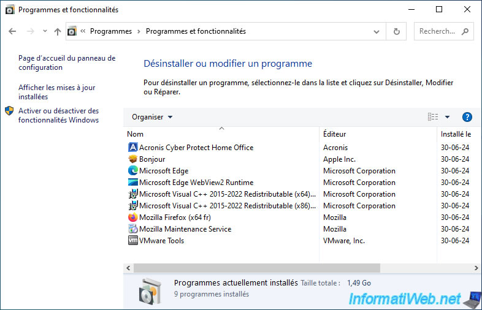Viewport: 482px width, 310px height.
Task: Click Programmes in the breadcrumb
Action: coord(111,31)
